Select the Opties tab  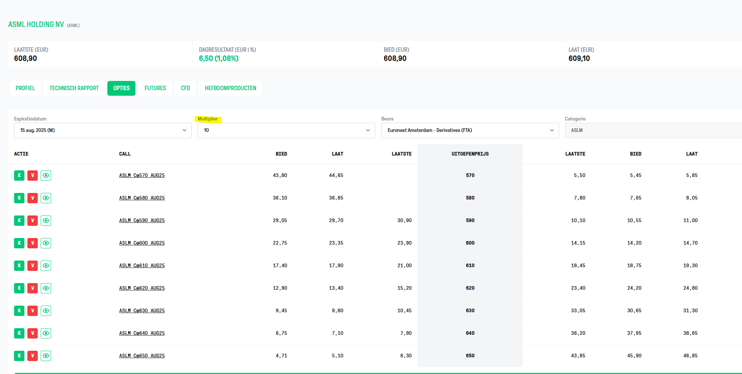(x=121, y=88)
